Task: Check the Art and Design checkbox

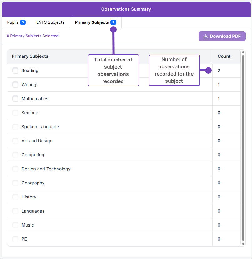Action: pos(15,141)
